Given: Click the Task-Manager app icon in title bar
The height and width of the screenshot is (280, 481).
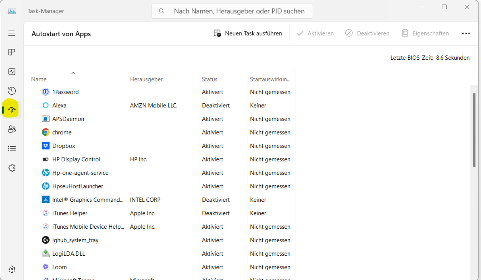Looking at the screenshot, I should click(x=12, y=11).
